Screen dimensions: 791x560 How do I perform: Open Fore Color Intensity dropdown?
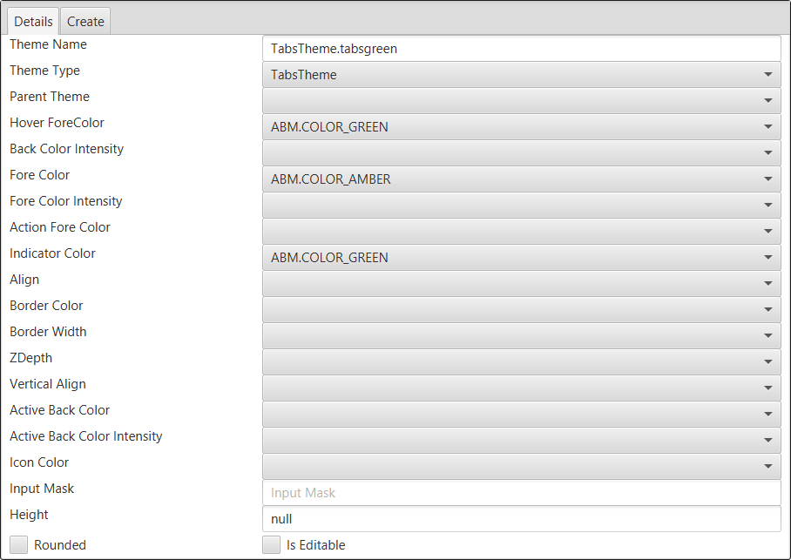point(521,206)
